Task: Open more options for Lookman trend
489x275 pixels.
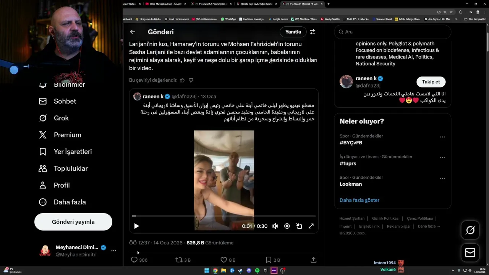Action: (442, 178)
